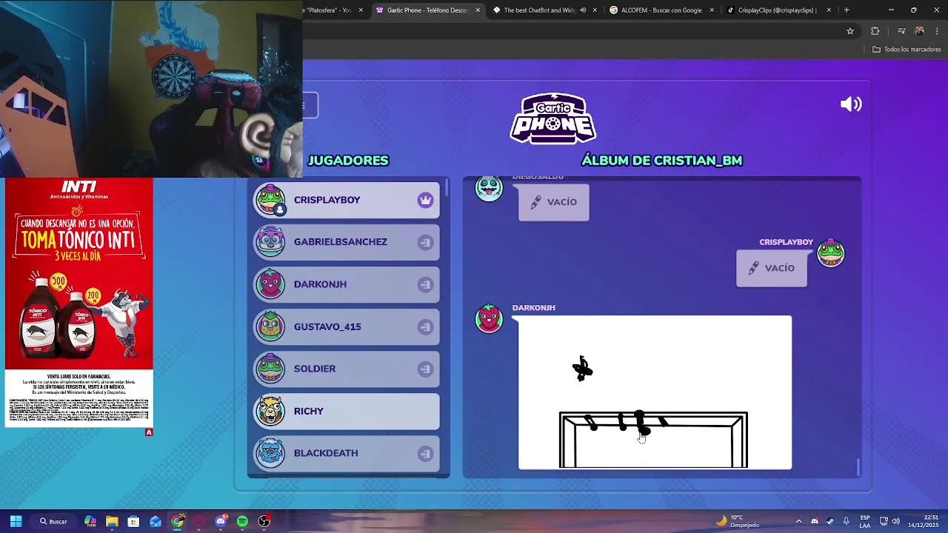Click DARKONJH's strawberry avatar in players list
This screenshot has width=948, height=533.
tap(270, 284)
